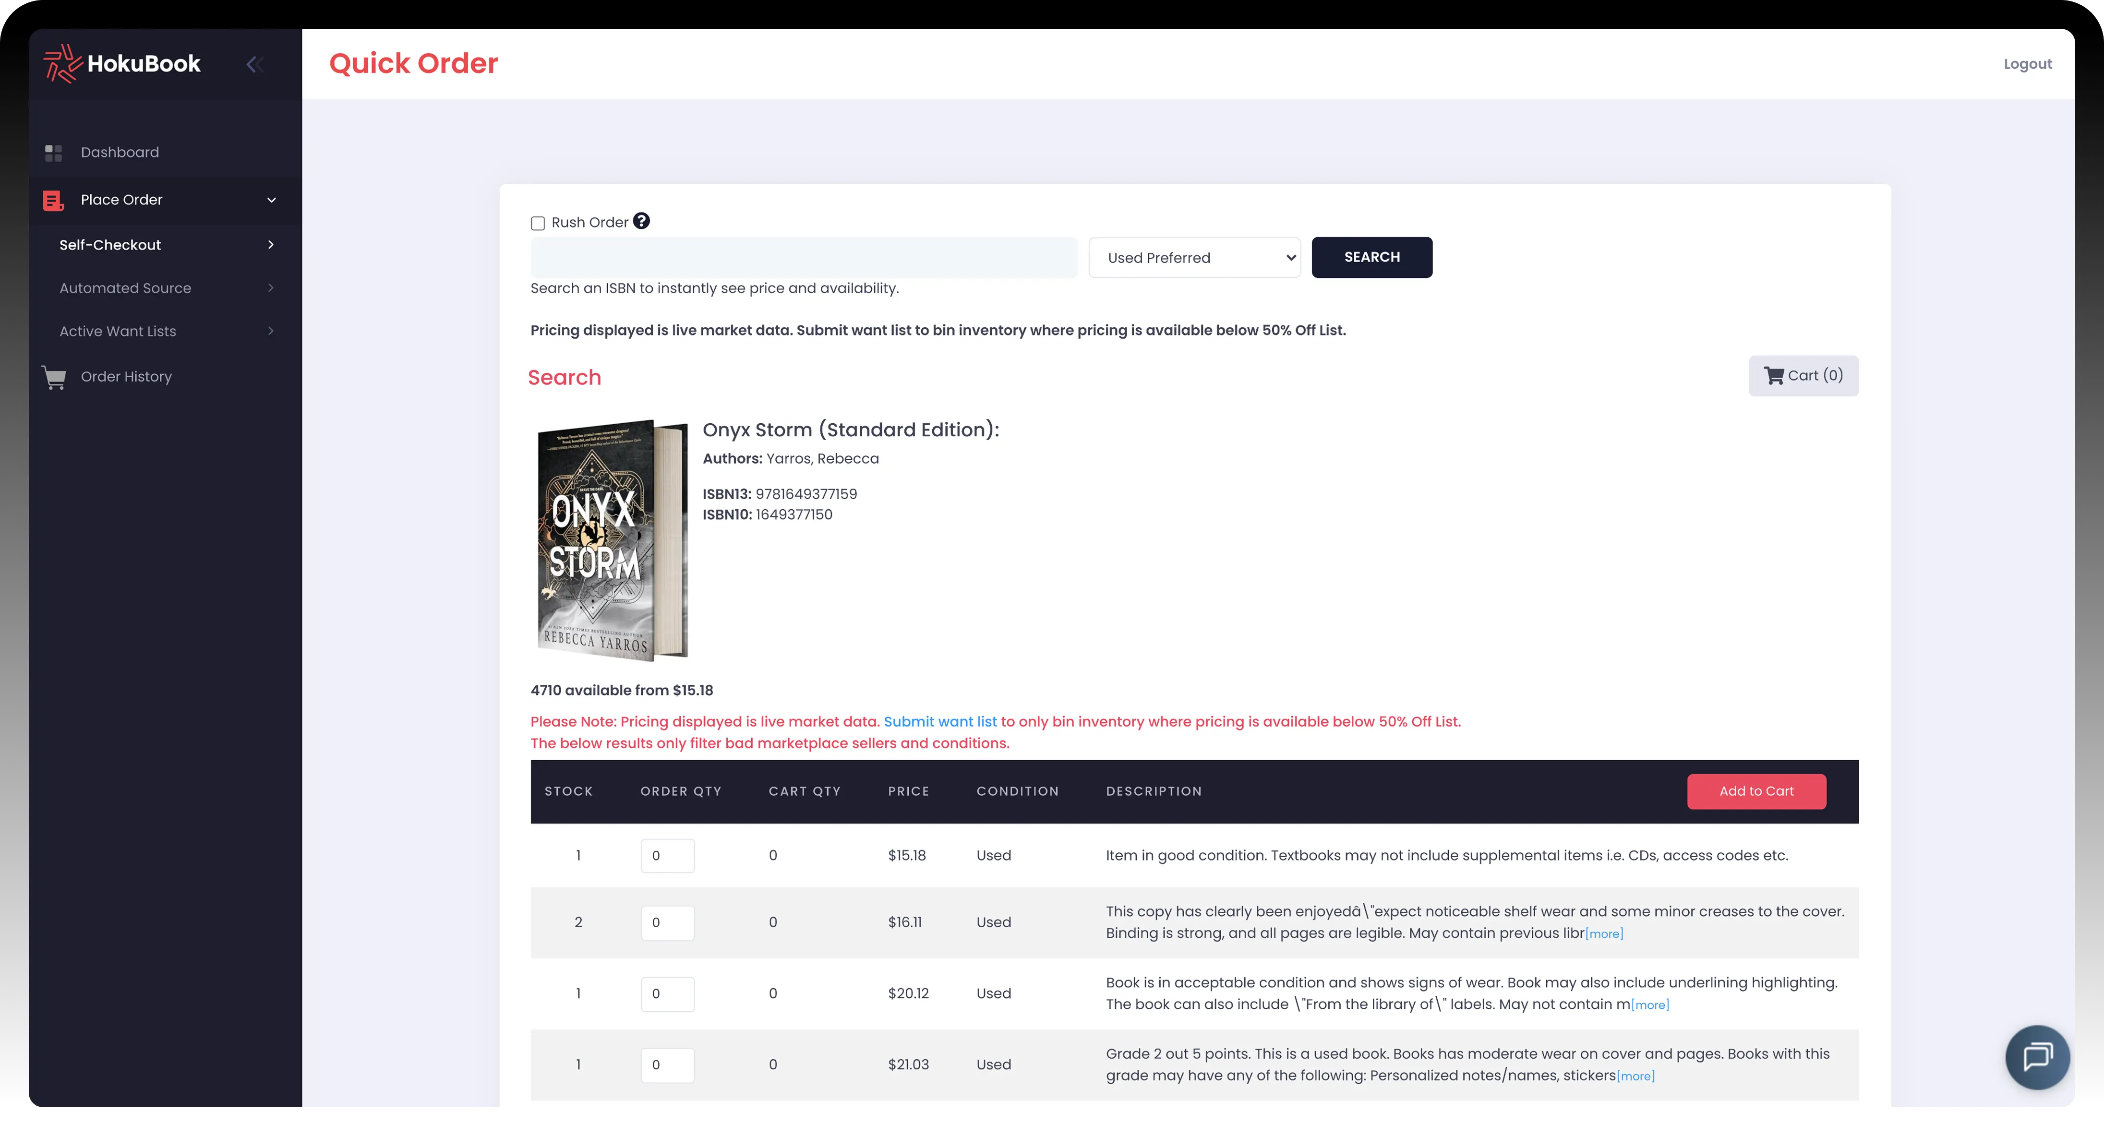The image size is (2104, 1136).
Task: Click the Order History cart icon
Action: click(54, 377)
